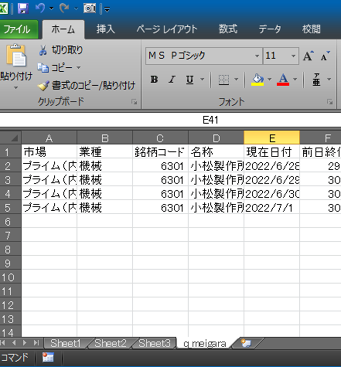Switch to the 挿入 tab

coord(105,30)
